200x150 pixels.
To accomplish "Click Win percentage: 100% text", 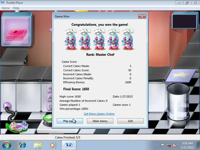I will point(74,109).
